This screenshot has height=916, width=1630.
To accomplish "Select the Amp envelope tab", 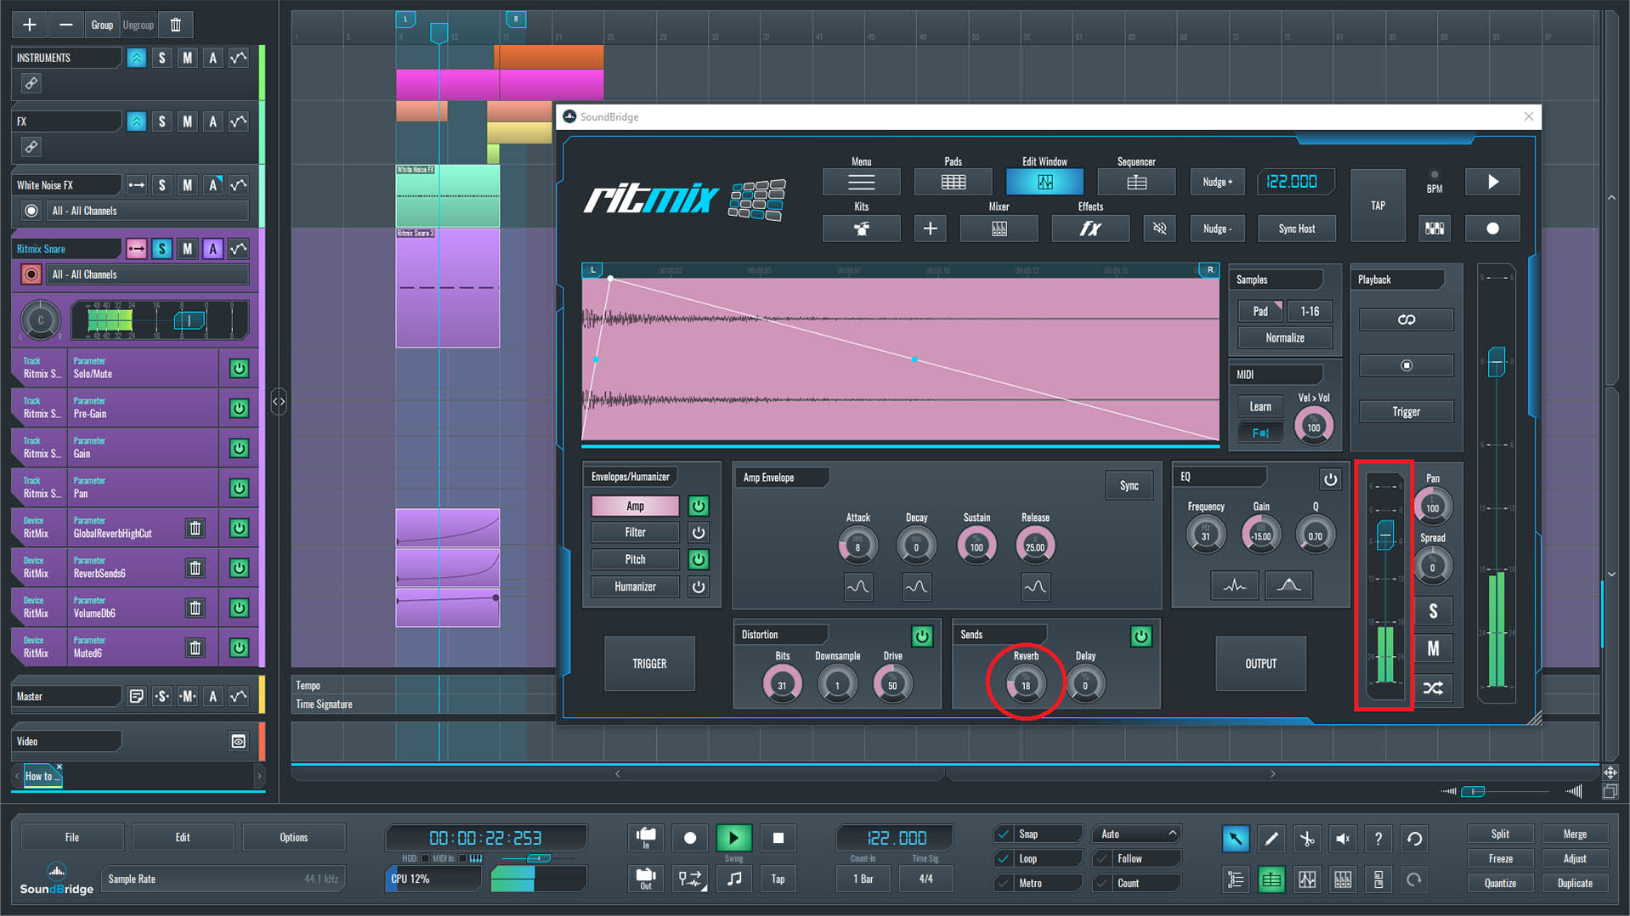I will [635, 506].
